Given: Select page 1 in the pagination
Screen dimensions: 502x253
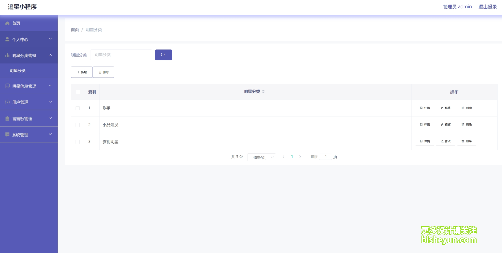Looking at the screenshot, I should (x=292, y=157).
